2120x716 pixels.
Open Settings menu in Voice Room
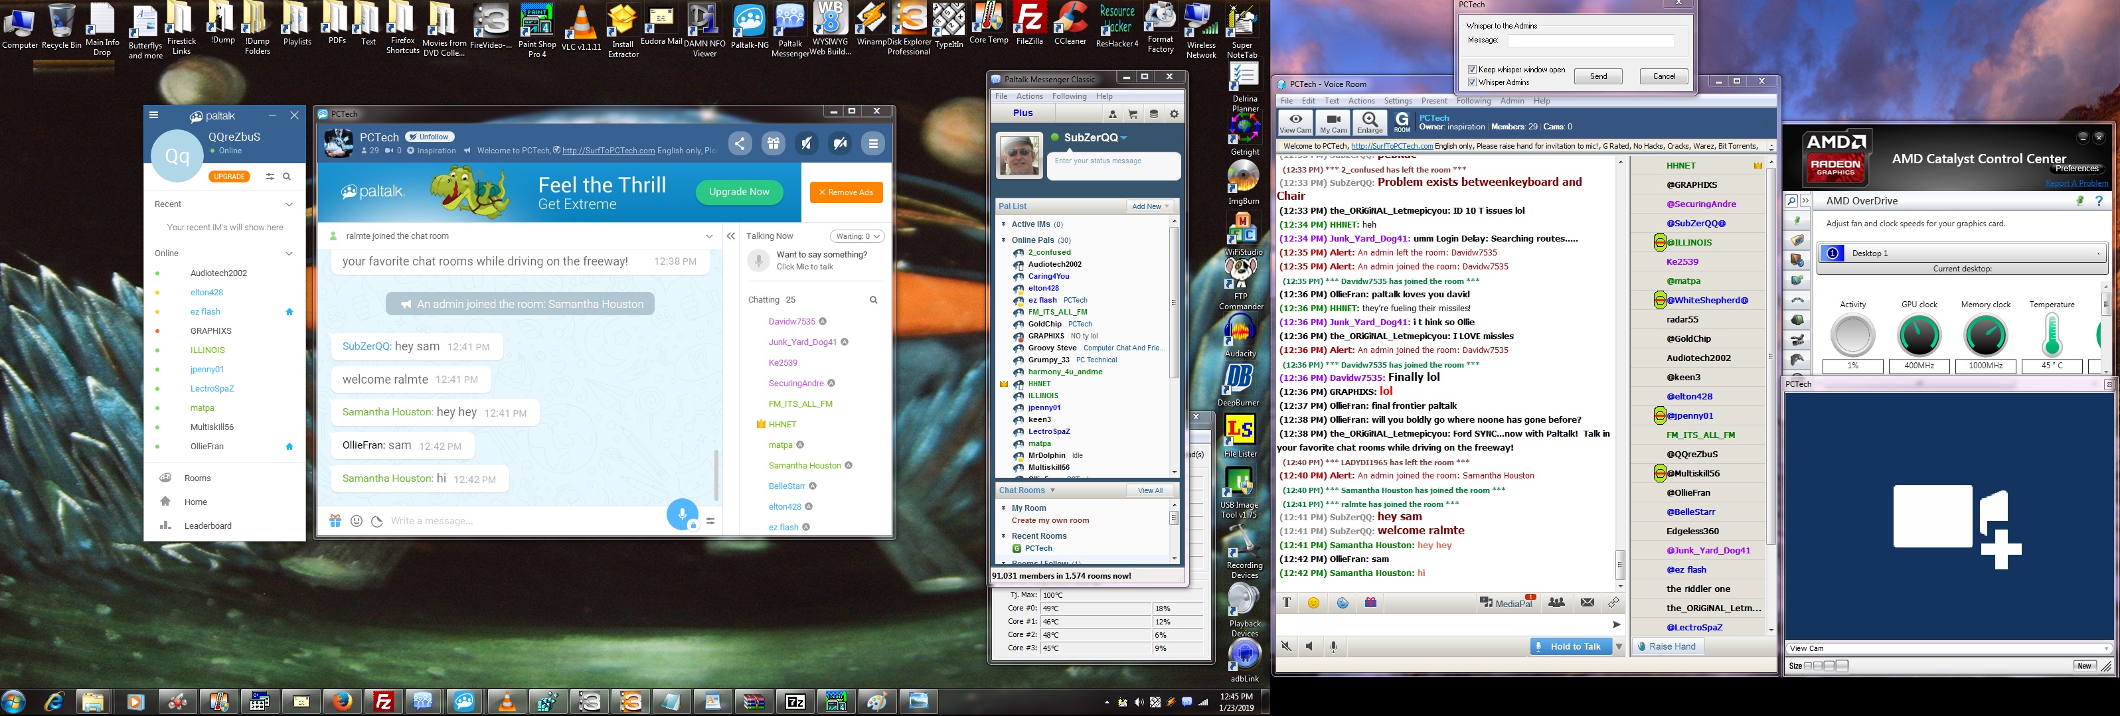[x=1398, y=102]
